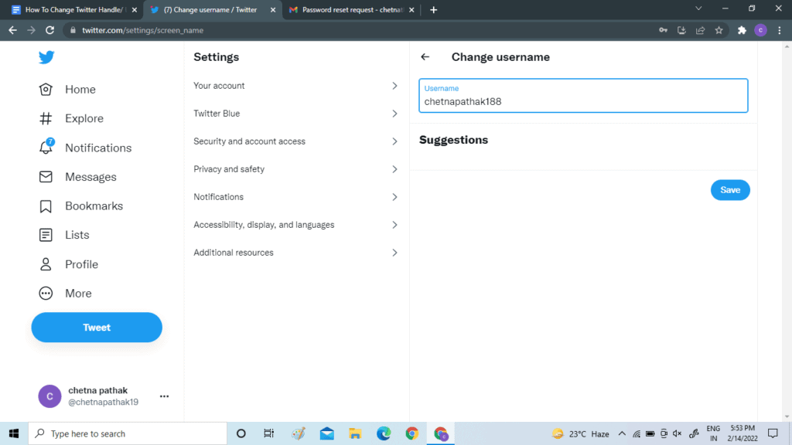Open taskbar clock showing 5:53 PM
792x445 pixels.
click(x=742, y=433)
